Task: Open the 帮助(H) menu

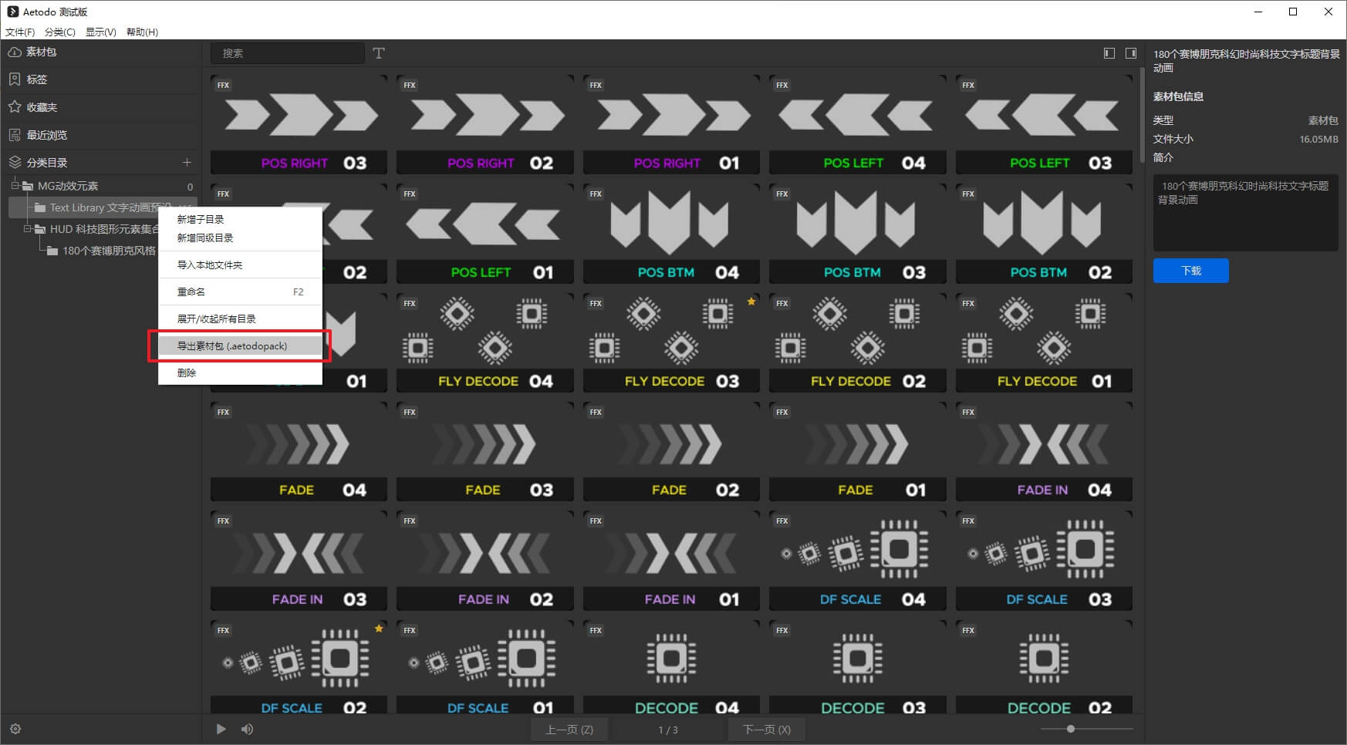Action: (142, 32)
